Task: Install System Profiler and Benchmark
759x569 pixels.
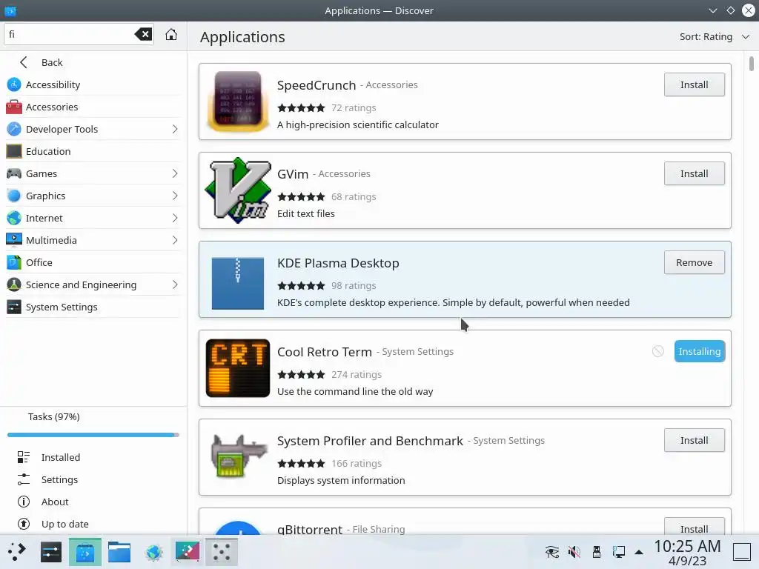Action: click(694, 440)
